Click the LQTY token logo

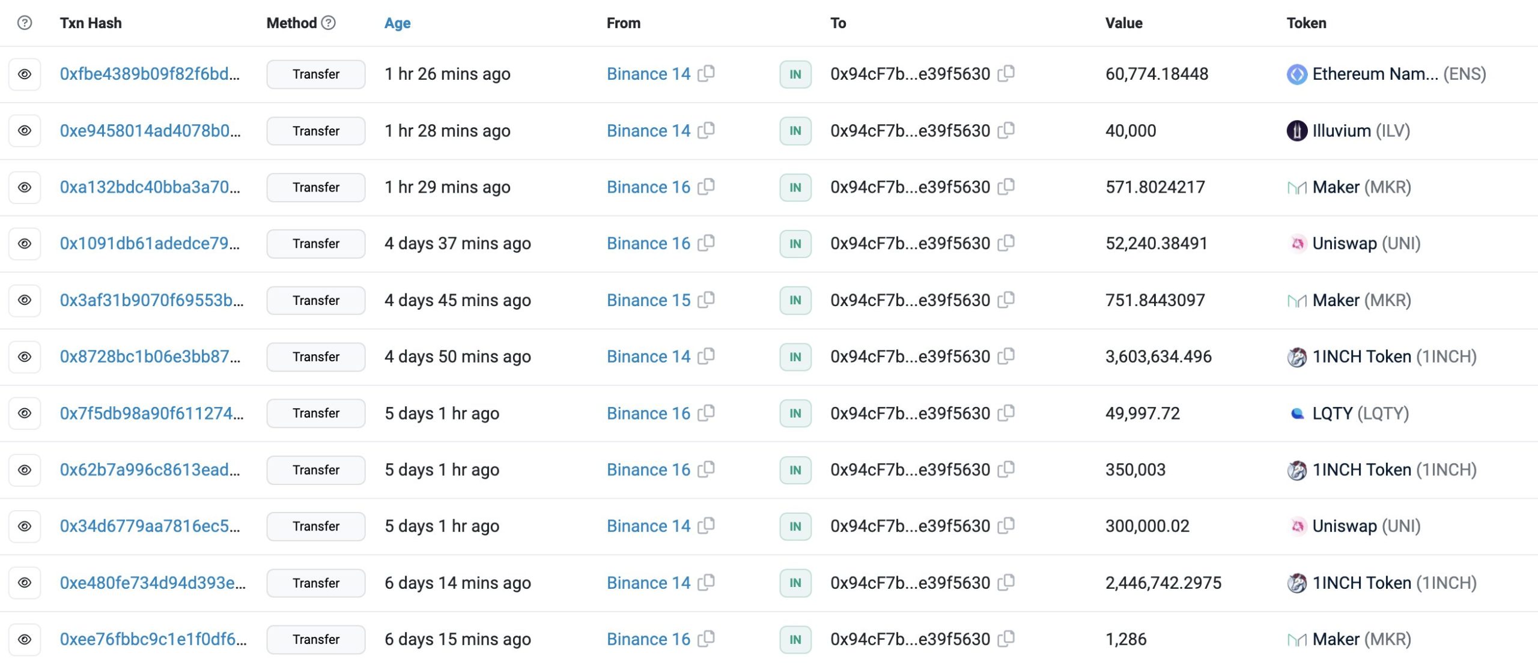(x=1296, y=414)
